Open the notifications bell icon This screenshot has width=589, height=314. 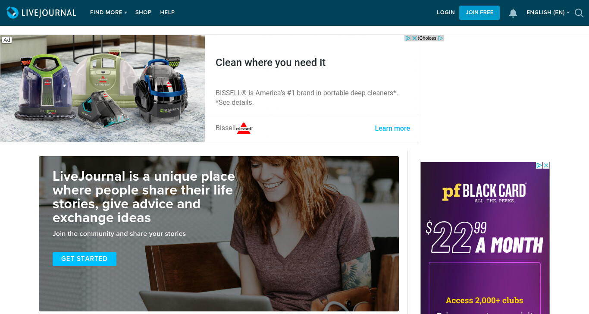(513, 13)
